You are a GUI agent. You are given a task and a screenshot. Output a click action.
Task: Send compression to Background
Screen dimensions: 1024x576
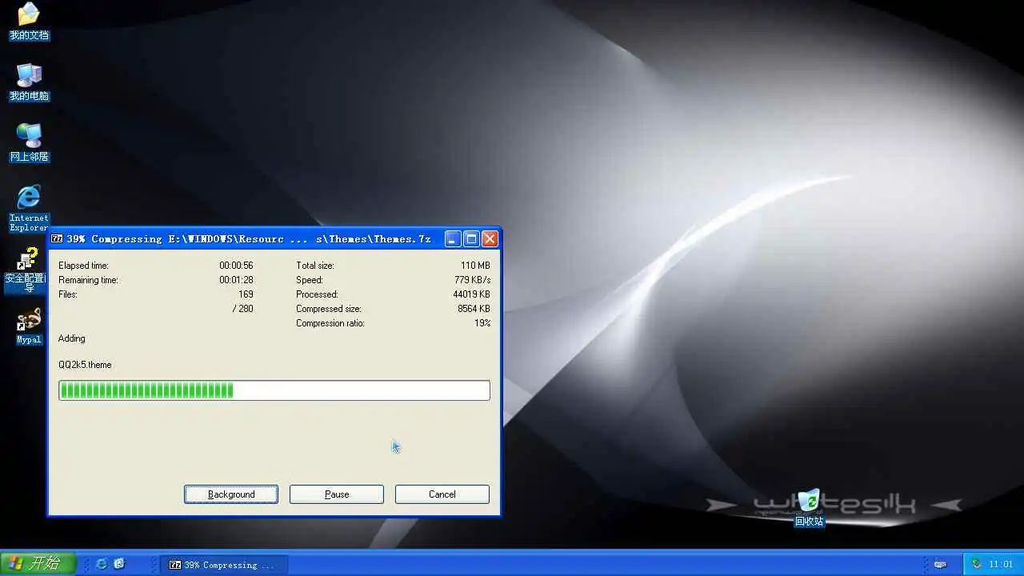(231, 494)
